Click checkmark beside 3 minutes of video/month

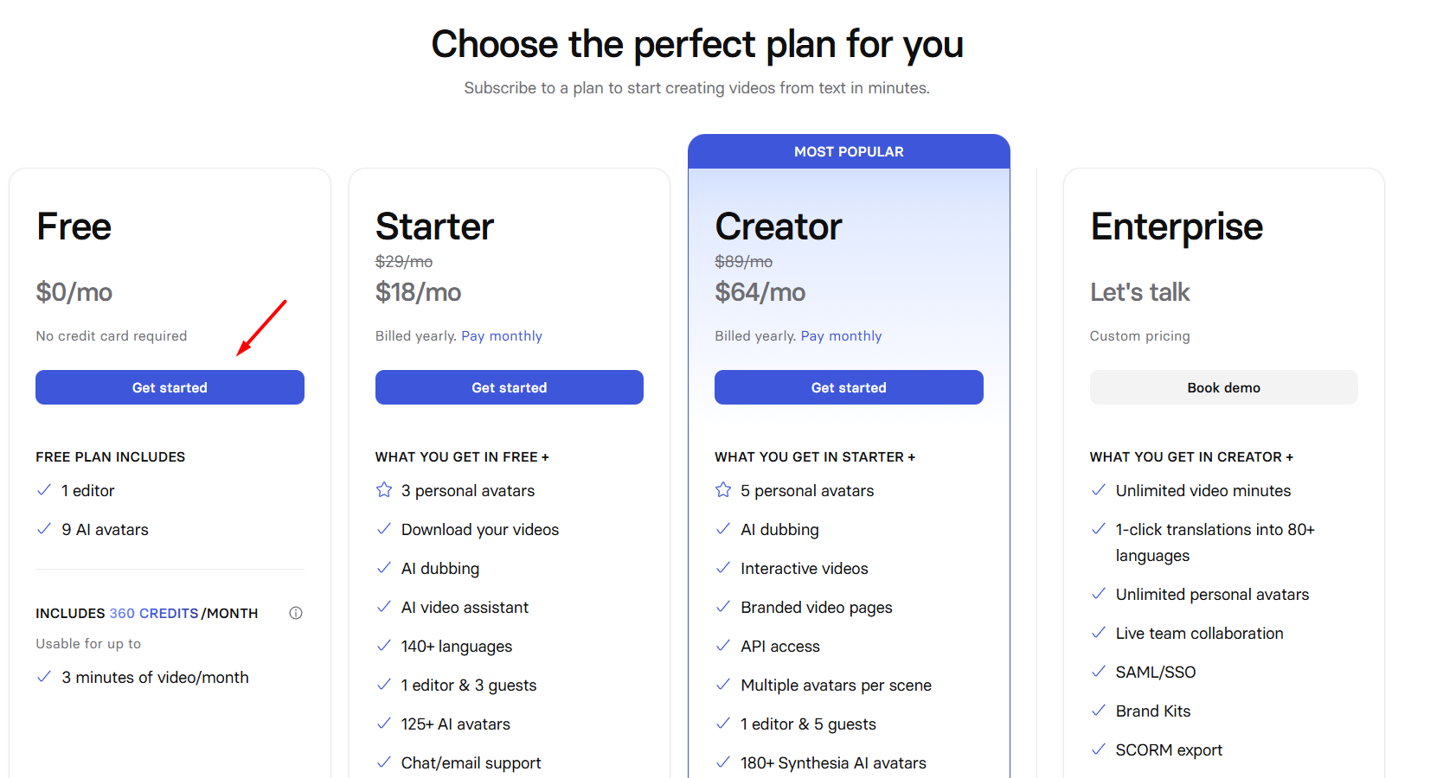pyautogui.click(x=44, y=677)
